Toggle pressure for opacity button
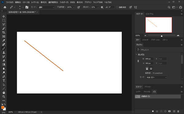Image resolution: width=184 pixels, height=114 pixels. tap(79, 7)
